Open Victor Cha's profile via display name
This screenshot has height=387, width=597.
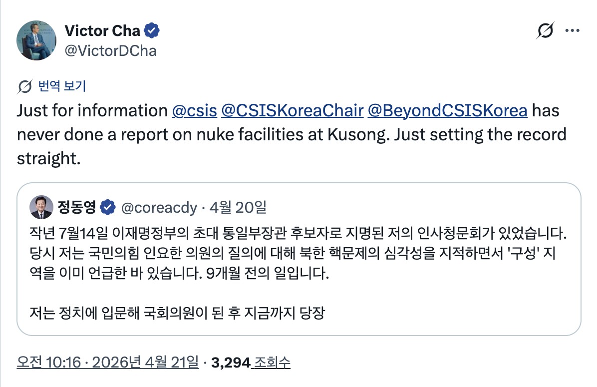coord(102,31)
